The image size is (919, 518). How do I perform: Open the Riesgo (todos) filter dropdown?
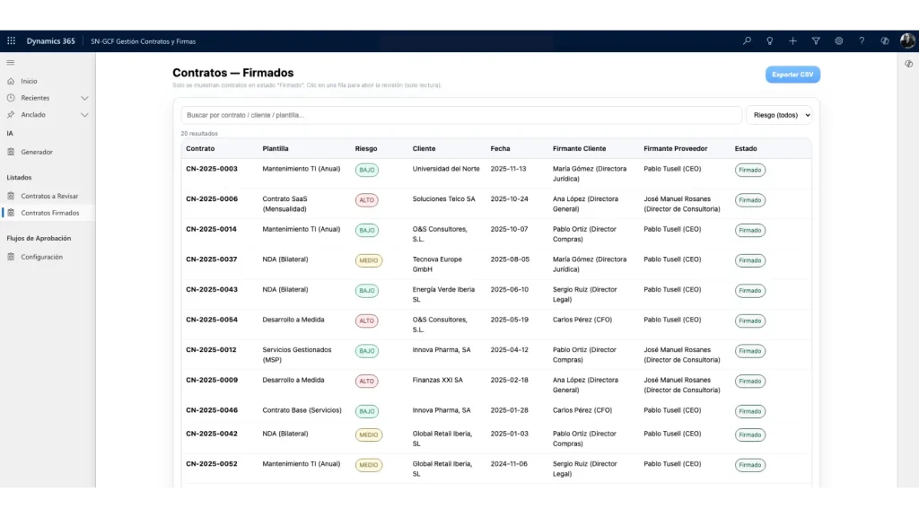pos(778,115)
